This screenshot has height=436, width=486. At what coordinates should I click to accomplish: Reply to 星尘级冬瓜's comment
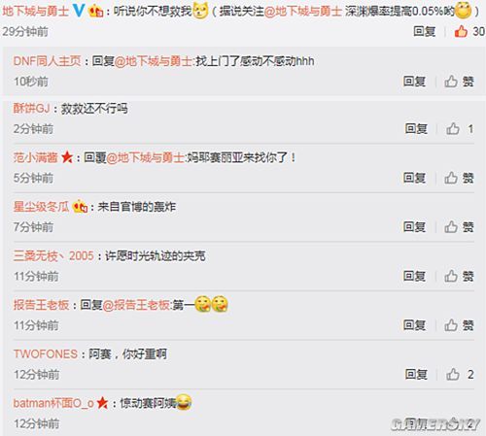(414, 227)
